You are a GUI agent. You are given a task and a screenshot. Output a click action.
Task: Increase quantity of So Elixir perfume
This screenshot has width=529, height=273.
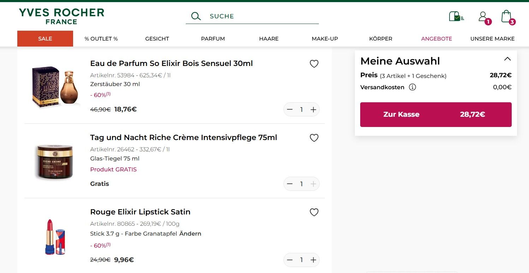coord(313,110)
